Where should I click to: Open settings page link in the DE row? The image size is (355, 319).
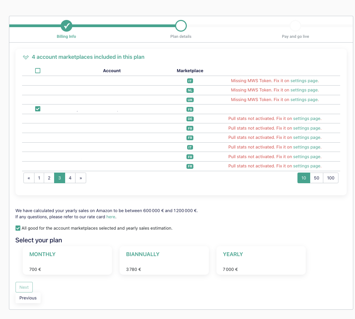coord(307,119)
